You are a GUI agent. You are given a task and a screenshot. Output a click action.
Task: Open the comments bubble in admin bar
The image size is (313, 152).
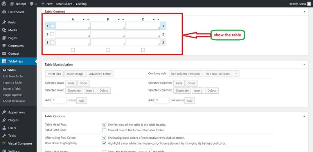click(32, 4)
